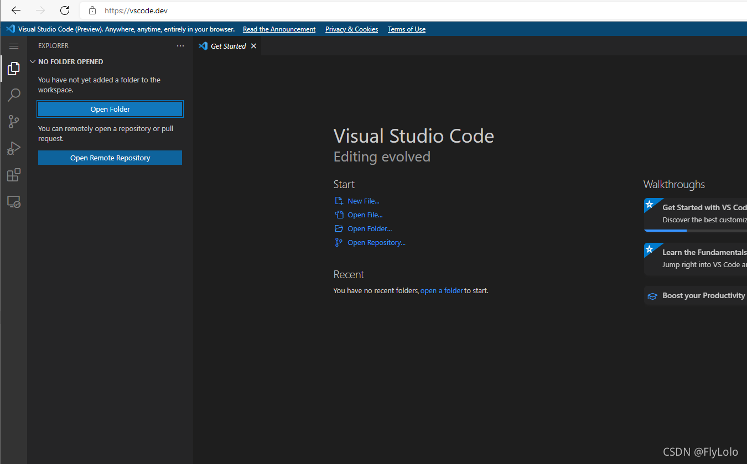Open Explorer panel more actions ellipsis
The height and width of the screenshot is (464, 747).
coord(180,46)
